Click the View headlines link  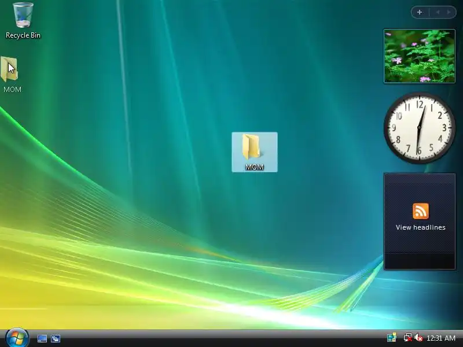(421, 227)
